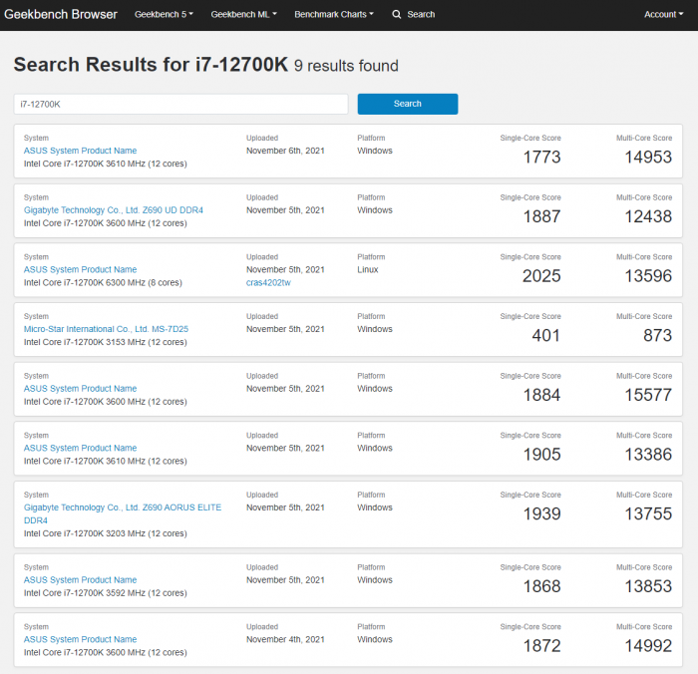Open the Gigabyte Z690 UD DDR4 result
The height and width of the screenshot is (674, 698).
click(x=113, y=210)
